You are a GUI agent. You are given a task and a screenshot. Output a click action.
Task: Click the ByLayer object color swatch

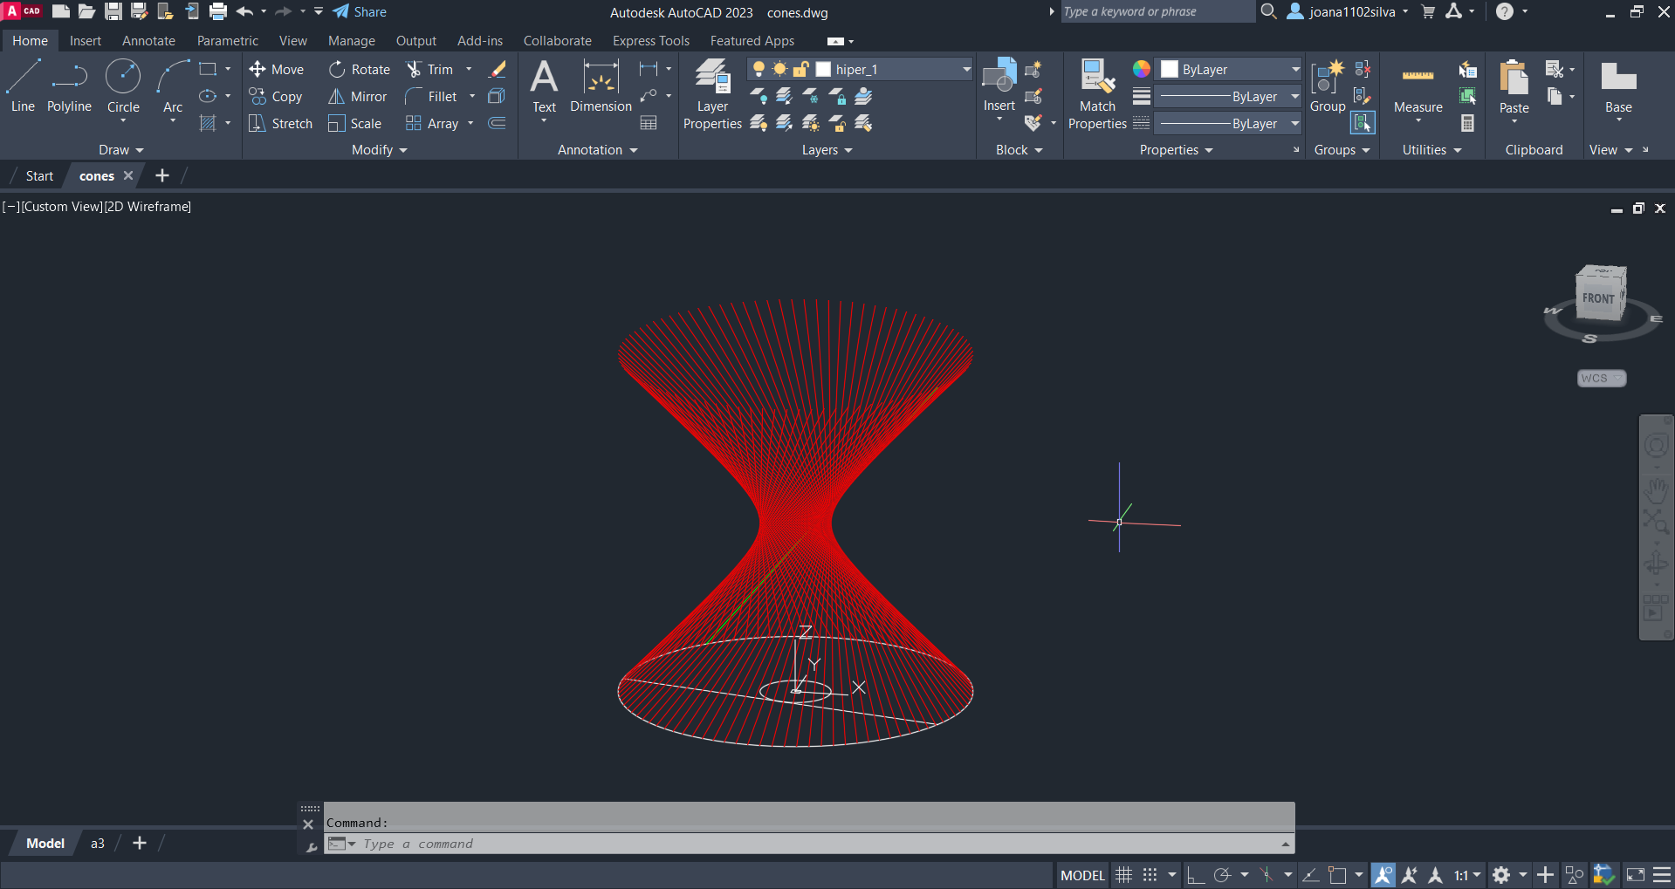(1170, 70)
